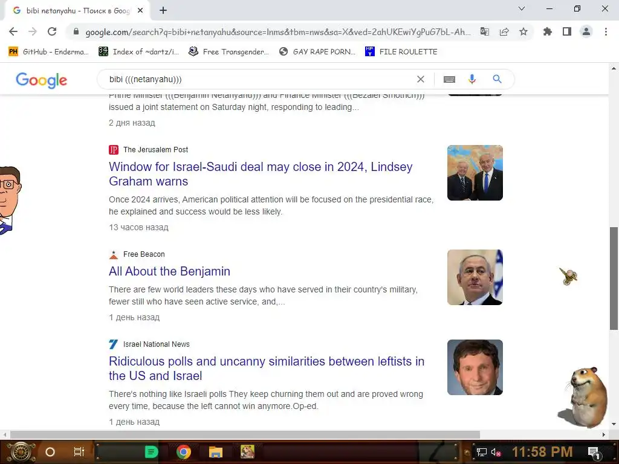Submit search with magnifier icon
This screenshot has height=464, width=619.
click(497, 79)
